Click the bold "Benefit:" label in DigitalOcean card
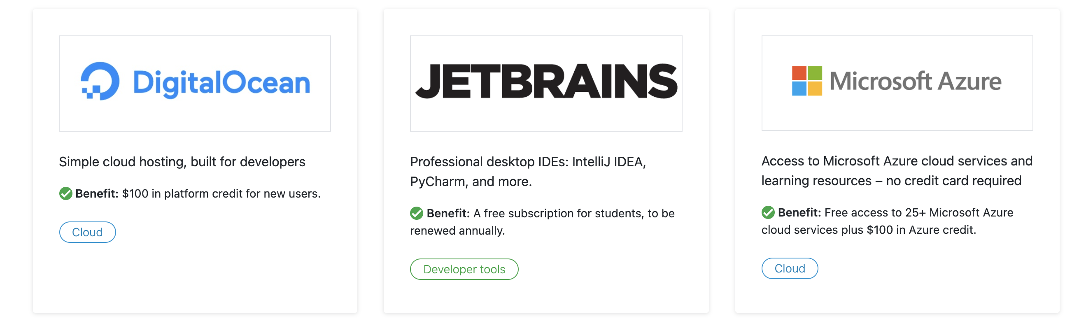The width and height of the screenshot is (1072, 326). (x=97, y=193)
